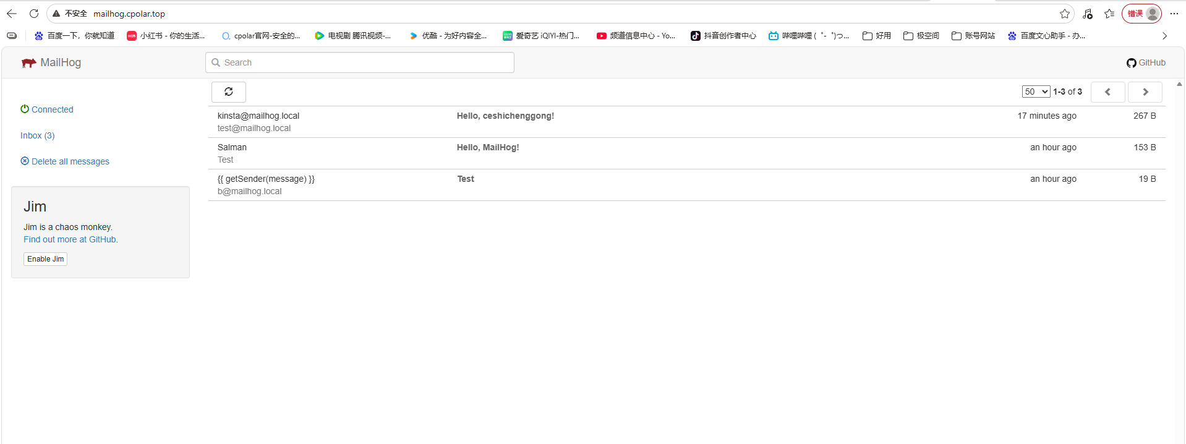Open the 好用 bookmark folder
Viewport: 1186px width, 444px height.
pyautogui.click(x=877, y=36)
